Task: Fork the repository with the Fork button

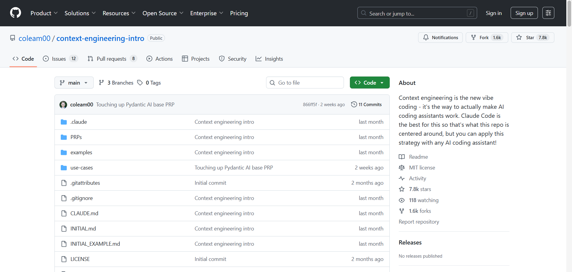Action: [487, 37]
